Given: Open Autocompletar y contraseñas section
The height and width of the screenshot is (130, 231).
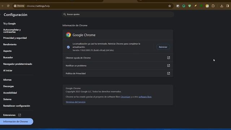Looking at the screenshot, I should pos(12,31).
